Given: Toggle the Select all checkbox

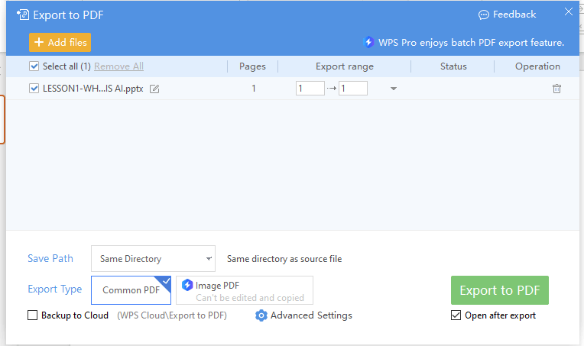Looking at the screenshot, I should pos(34,66).
